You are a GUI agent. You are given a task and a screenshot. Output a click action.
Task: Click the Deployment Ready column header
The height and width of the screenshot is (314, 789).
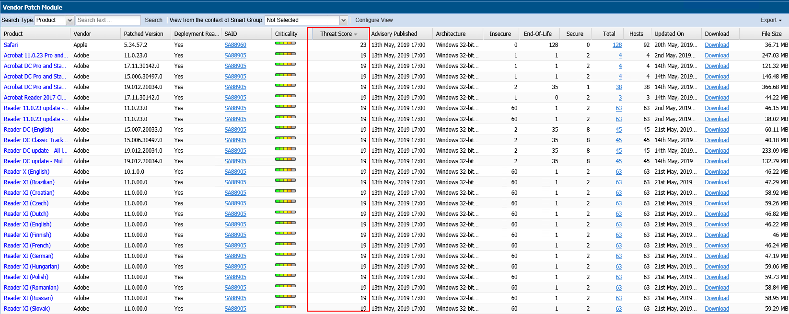click(197, 34)
